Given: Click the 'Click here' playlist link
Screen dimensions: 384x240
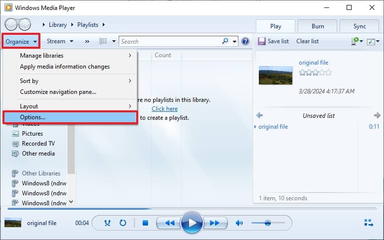Looking at the screenshot, I should point(165,109).
